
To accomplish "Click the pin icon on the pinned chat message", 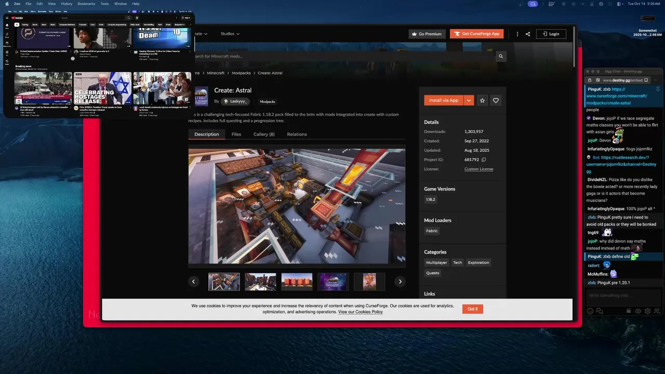I will (x=658, y=89).
